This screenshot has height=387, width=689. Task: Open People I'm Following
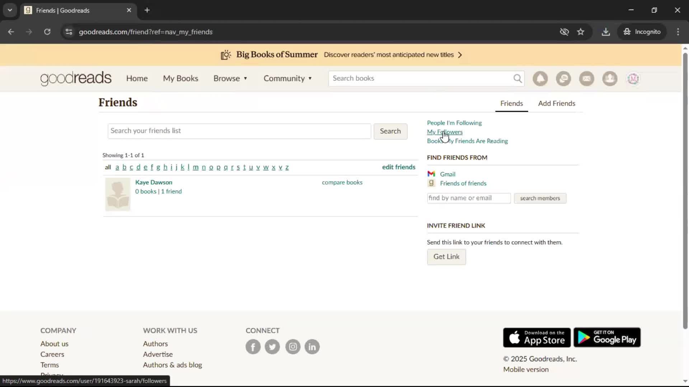click(x=454, y=123)
